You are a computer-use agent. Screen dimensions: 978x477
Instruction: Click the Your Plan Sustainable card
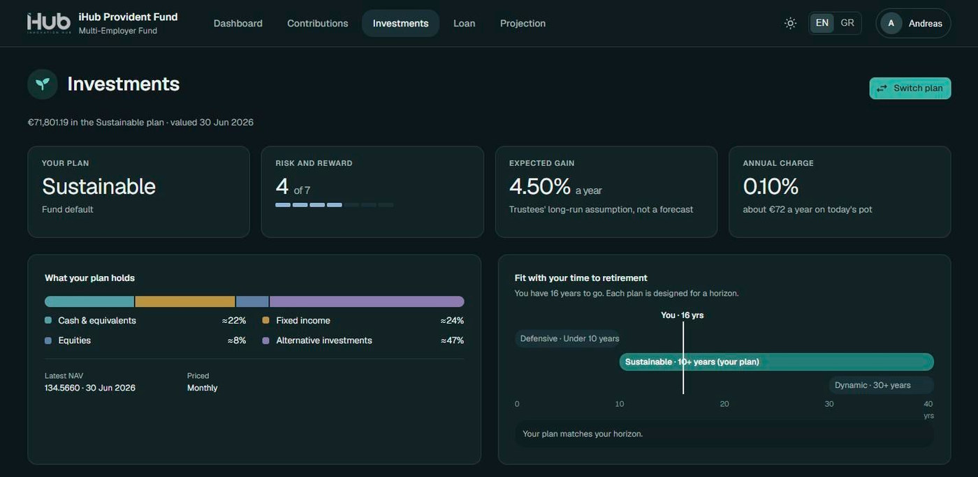138,192
